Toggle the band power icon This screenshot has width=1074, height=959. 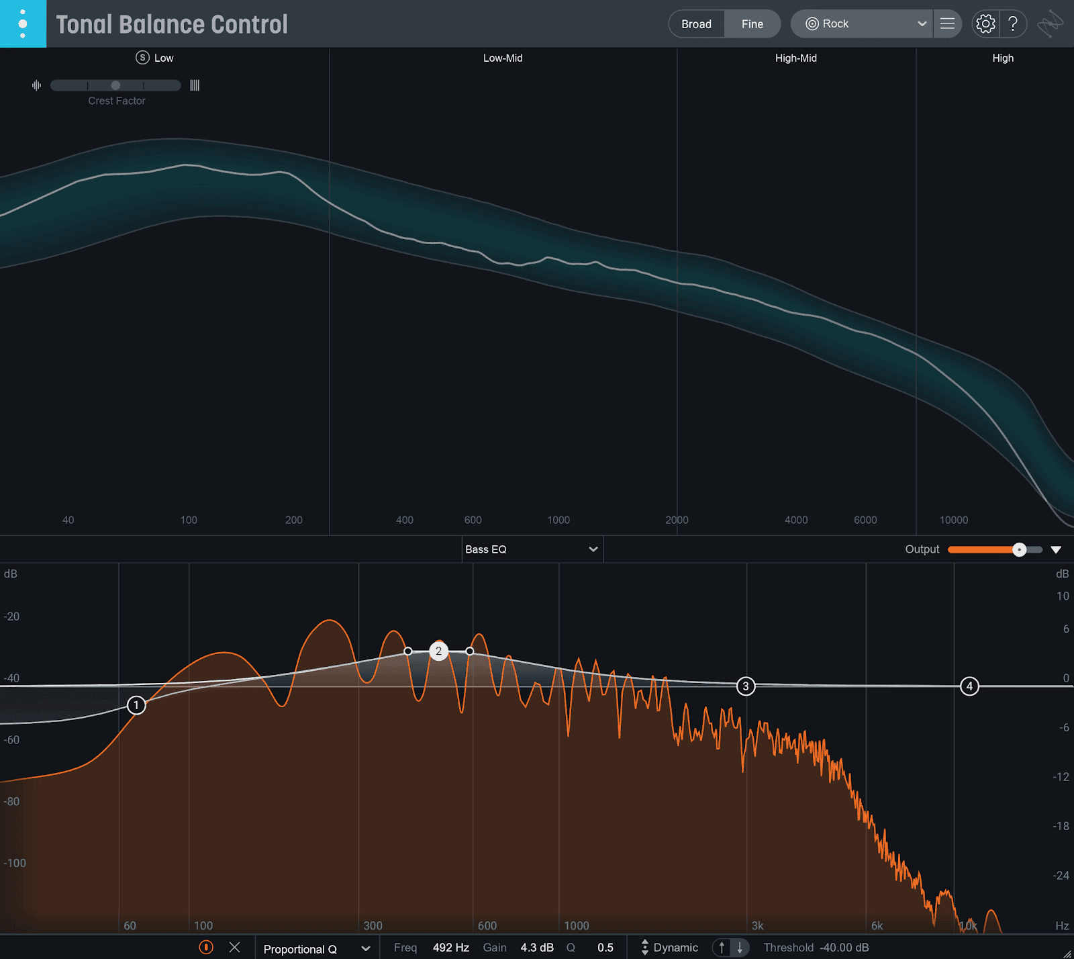pos(206,948)
